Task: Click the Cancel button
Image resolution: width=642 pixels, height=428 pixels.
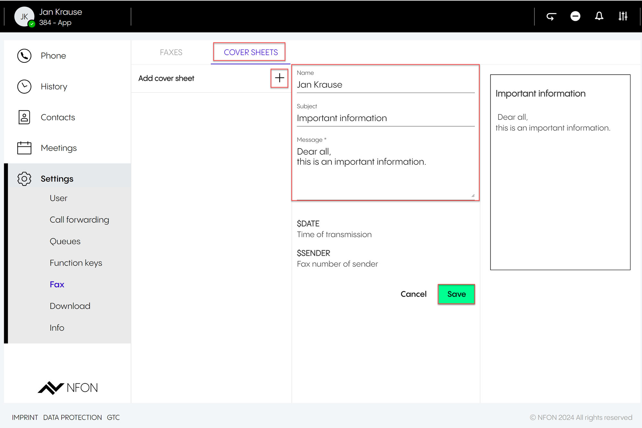Action: coord(413,294)
